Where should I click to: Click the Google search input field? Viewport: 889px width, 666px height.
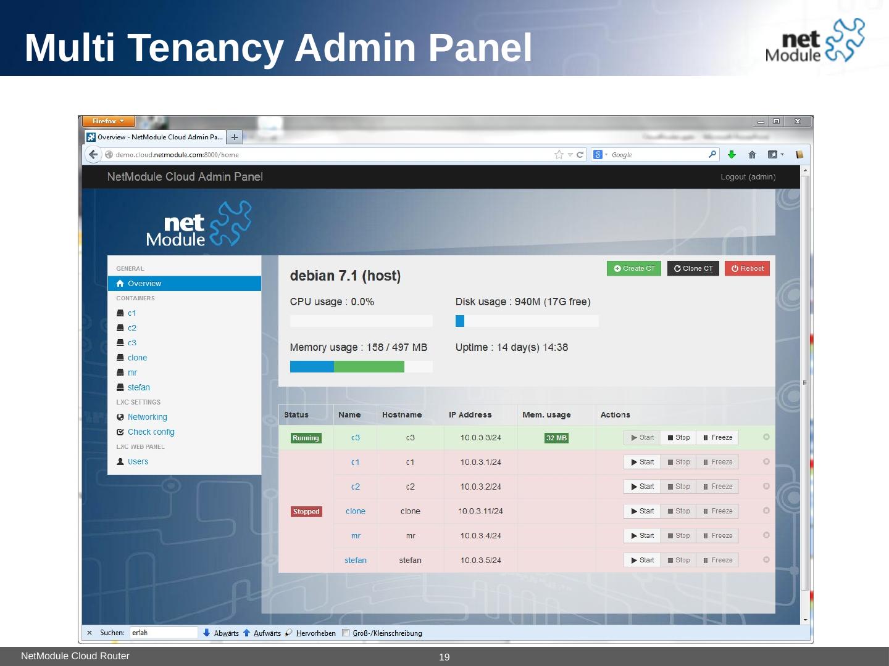tap(658, 155)
